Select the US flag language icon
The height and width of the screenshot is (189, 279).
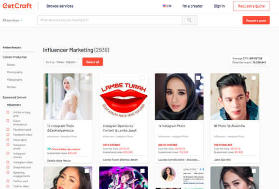[x=165, y=6]
